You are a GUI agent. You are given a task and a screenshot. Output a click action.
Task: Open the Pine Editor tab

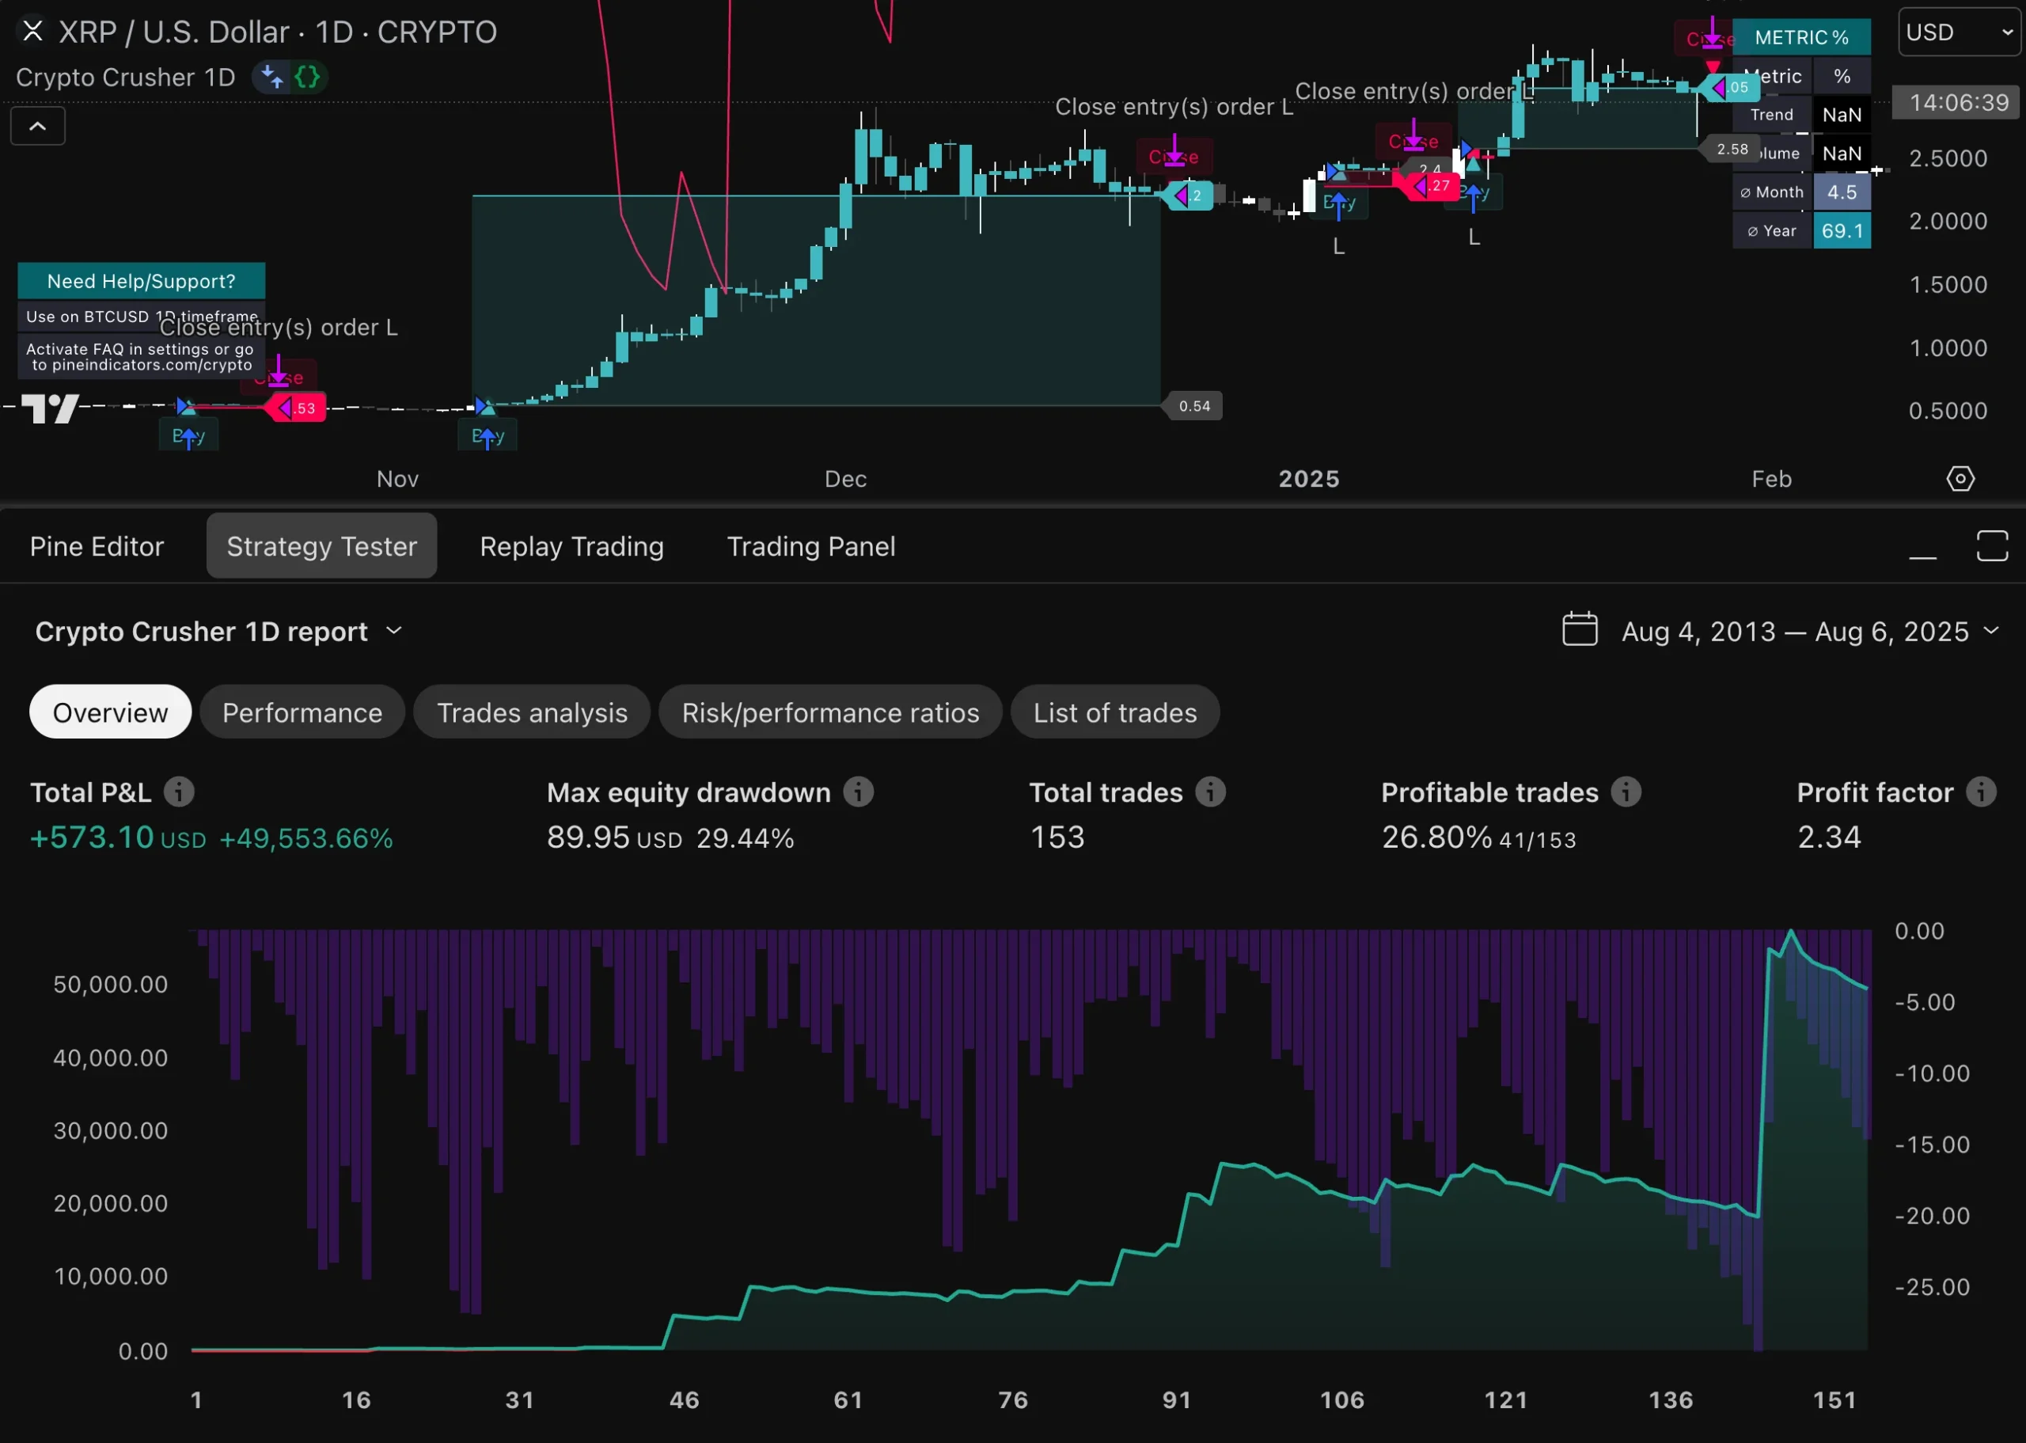point(97,546)
